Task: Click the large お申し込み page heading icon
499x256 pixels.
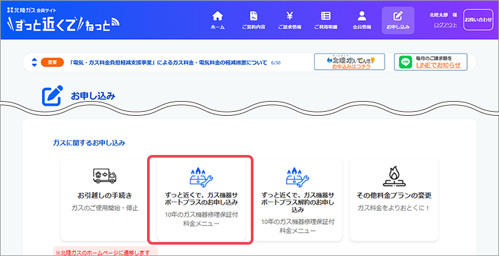Action: coord(53,96)
